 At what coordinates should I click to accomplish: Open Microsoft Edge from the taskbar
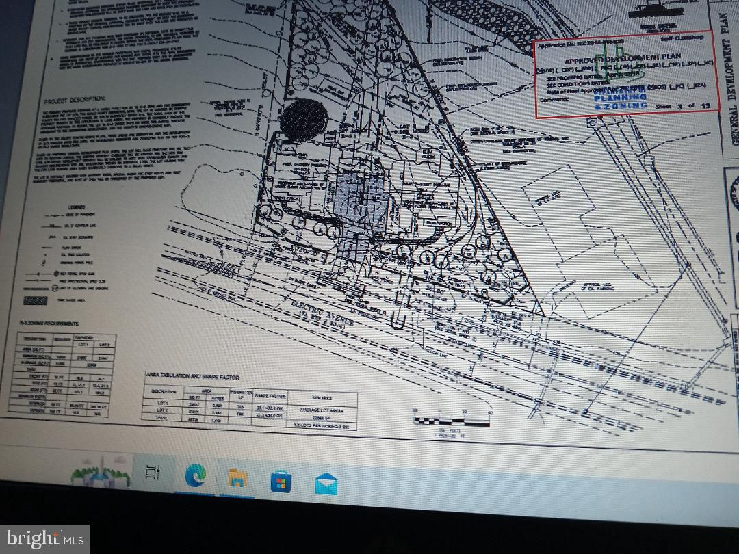(x=194, y=475)
